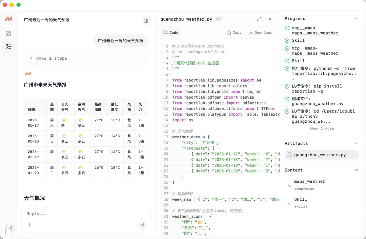Open the tasks list sidebar icon
This screenshot has width=366, height=239.
coord(8,47)
